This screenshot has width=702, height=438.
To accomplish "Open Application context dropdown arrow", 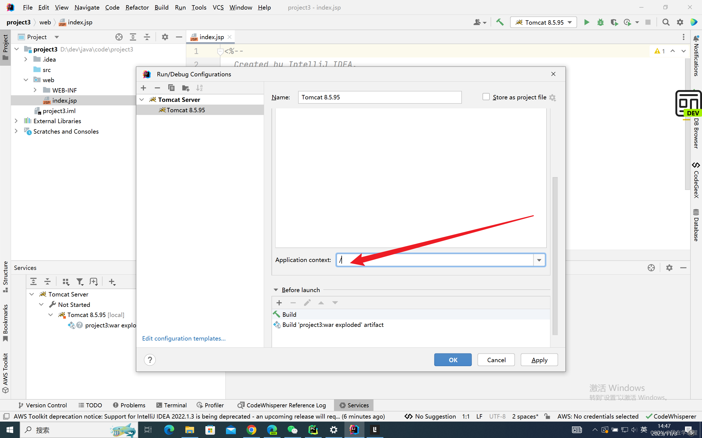I will point(539,260).
